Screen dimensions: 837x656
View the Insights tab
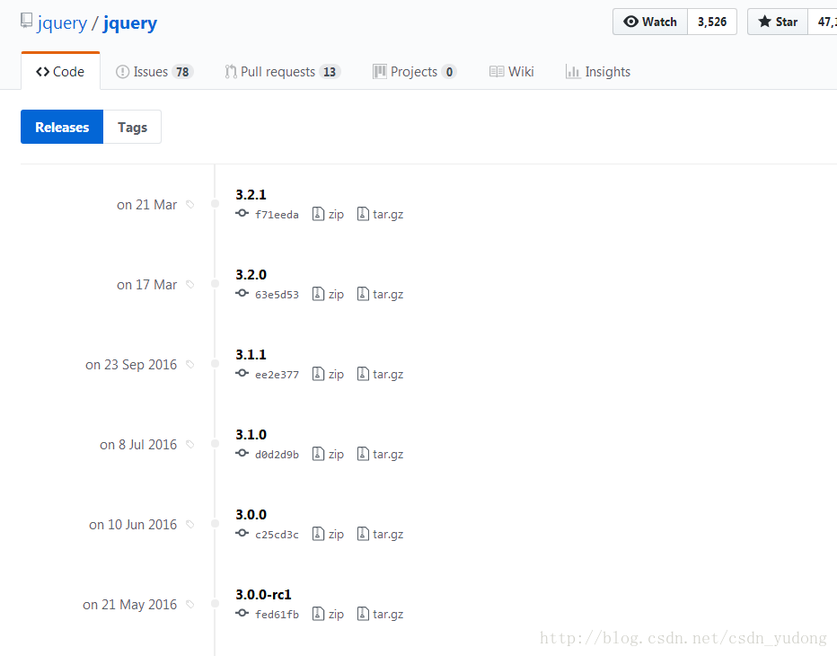tap(598, 72)
